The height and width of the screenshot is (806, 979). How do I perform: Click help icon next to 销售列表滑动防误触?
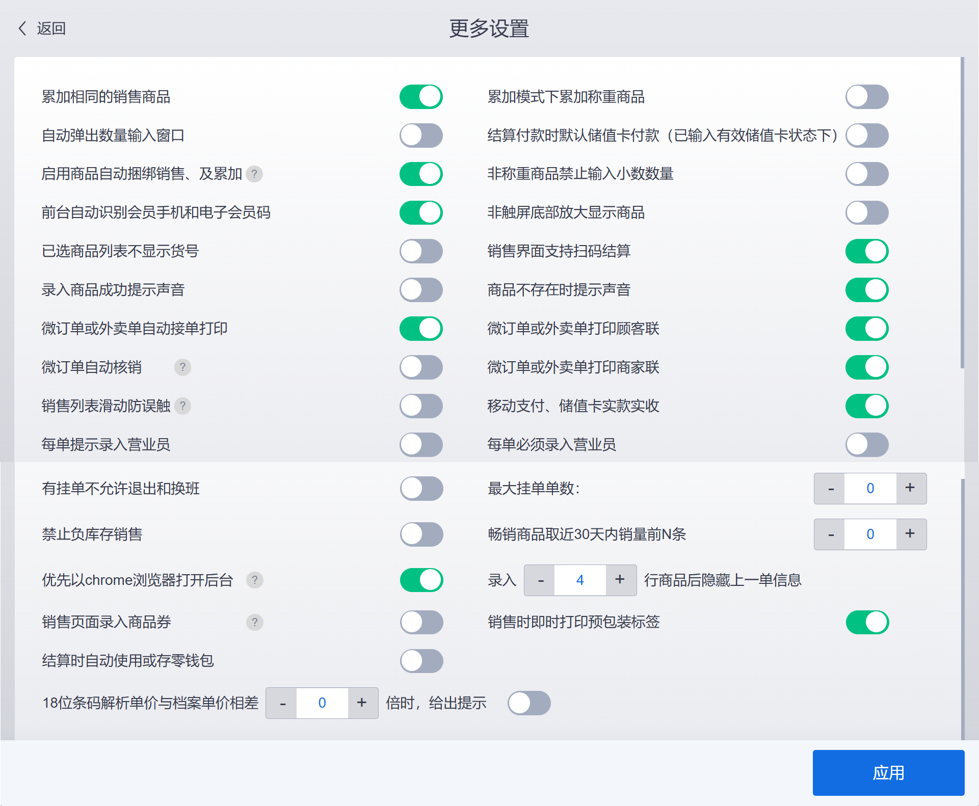point(182,406)
